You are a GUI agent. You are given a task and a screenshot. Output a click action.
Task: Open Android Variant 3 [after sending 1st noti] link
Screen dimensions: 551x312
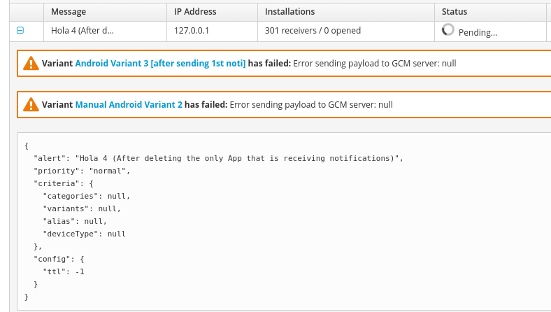pos(160,63)
